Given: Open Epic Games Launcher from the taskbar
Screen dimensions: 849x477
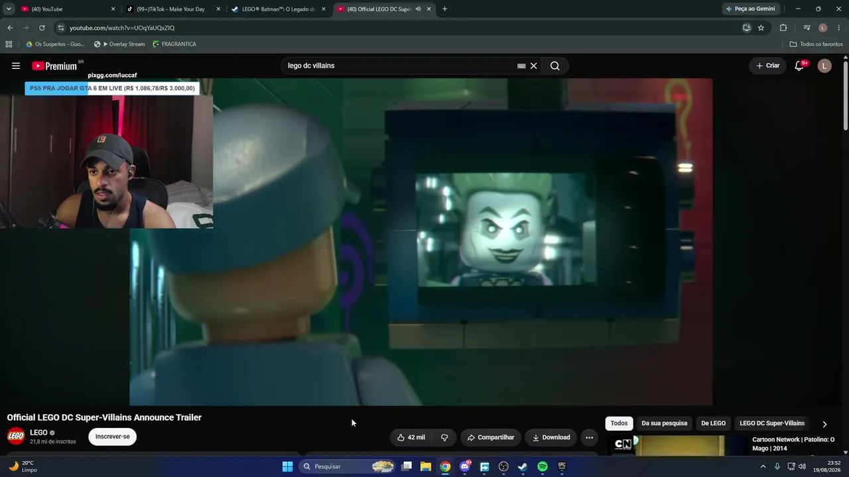Looking at the screenshot, I should pos(562,466).
